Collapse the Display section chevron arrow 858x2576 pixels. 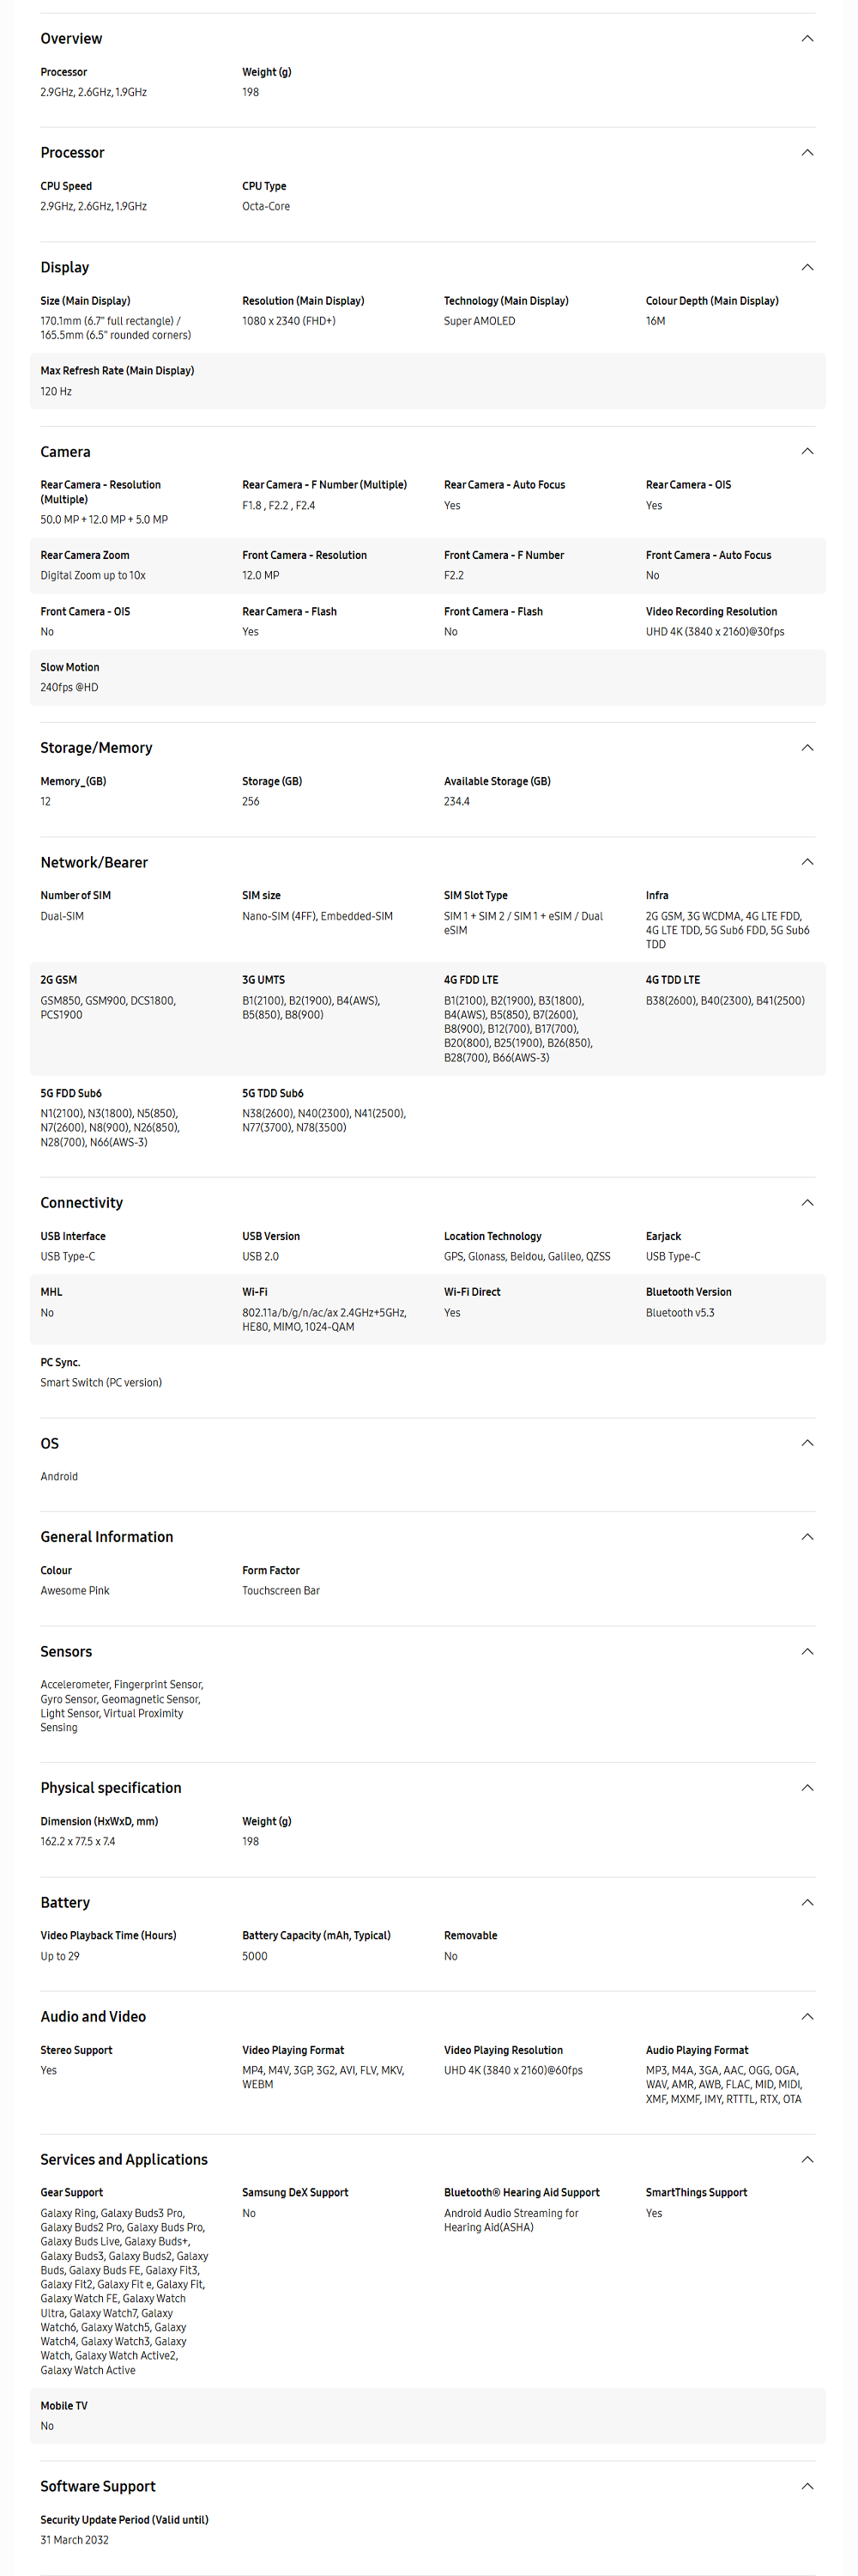tap(807, 268)
